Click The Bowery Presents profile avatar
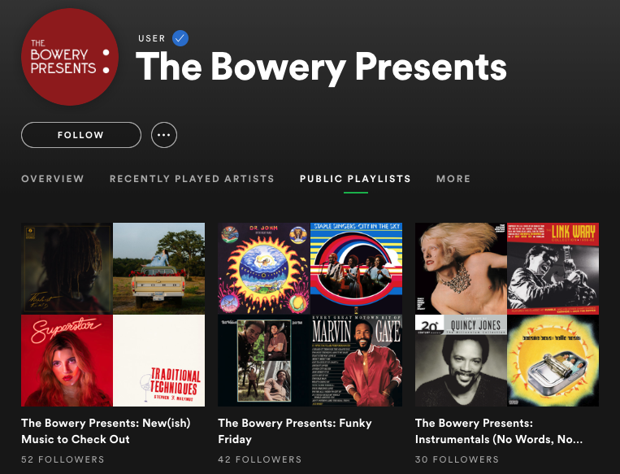This screenshot has width=620, height=474. (70, 57)
